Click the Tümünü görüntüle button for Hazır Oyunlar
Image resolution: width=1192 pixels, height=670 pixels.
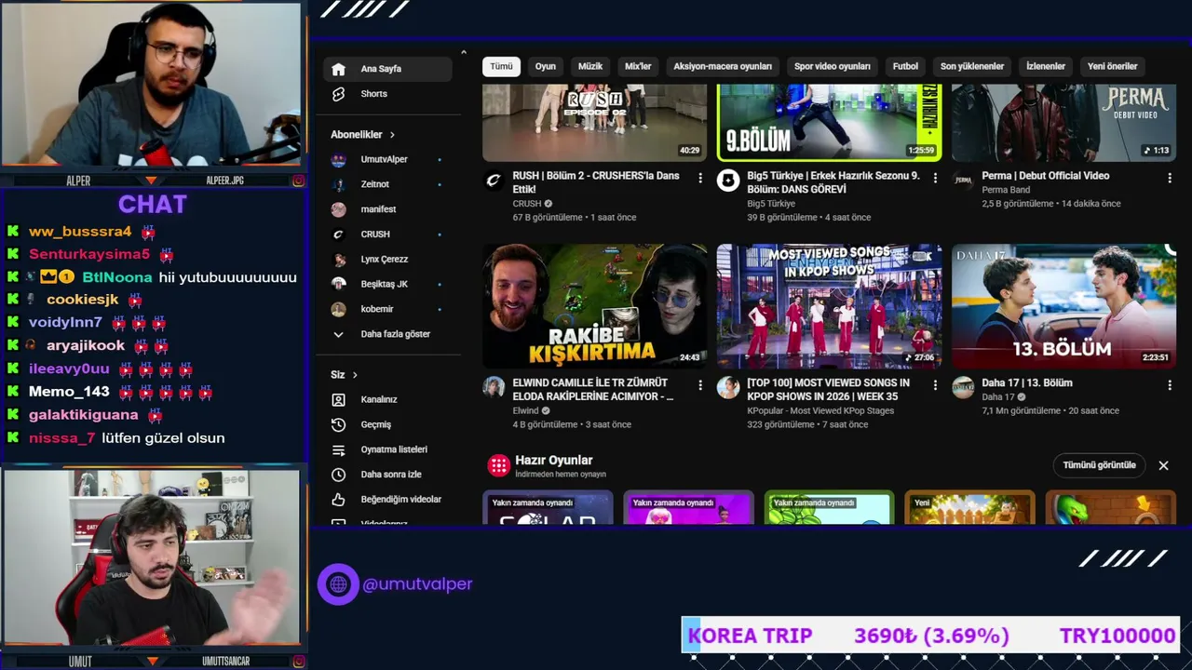(x=1100, y=465)
